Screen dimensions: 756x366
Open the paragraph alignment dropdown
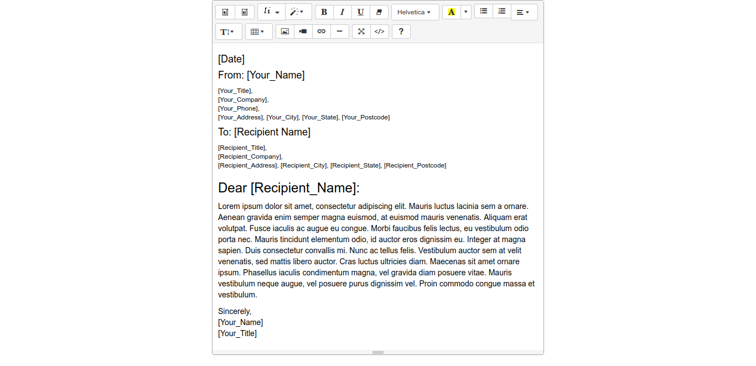click(x=524, y=12)
